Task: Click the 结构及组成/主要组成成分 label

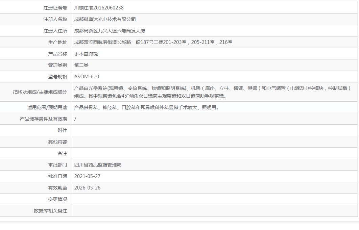Action: pyautogui.click(x=40, y=92)
